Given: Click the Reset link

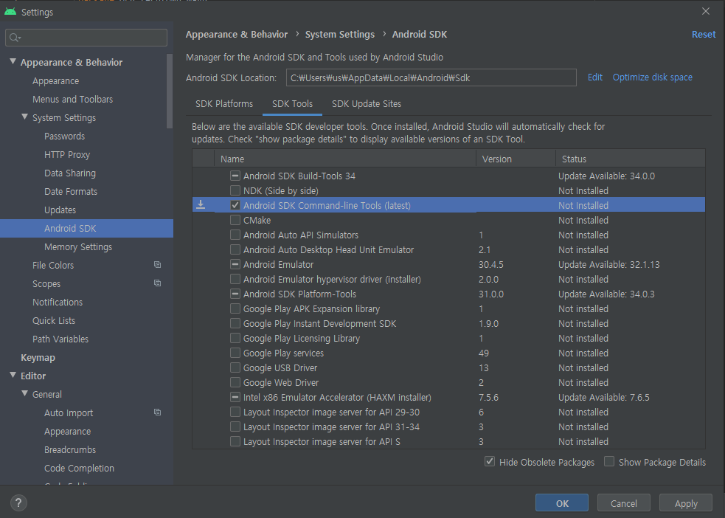Looking at the screenshot, I should tap(704, 34).
